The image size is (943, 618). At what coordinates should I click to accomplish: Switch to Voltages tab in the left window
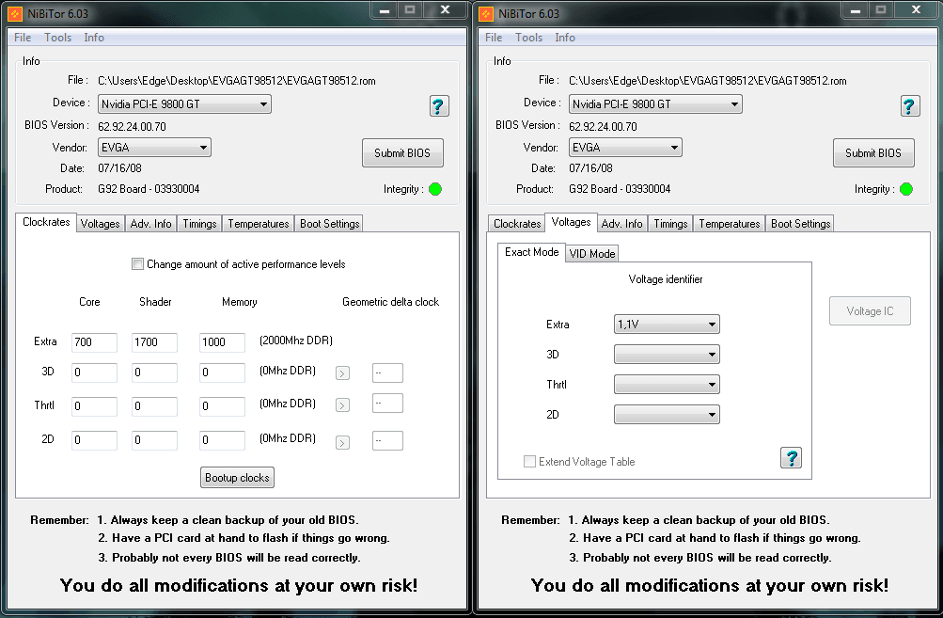(101, 224)
